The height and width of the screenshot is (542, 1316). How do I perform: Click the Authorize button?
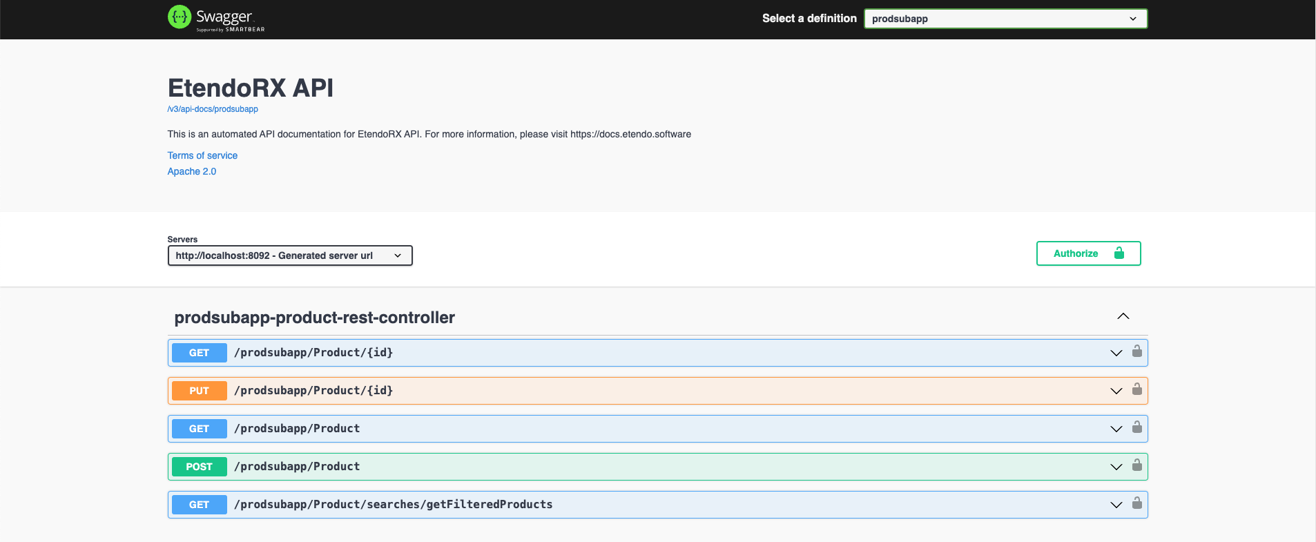click(1088, 253)
